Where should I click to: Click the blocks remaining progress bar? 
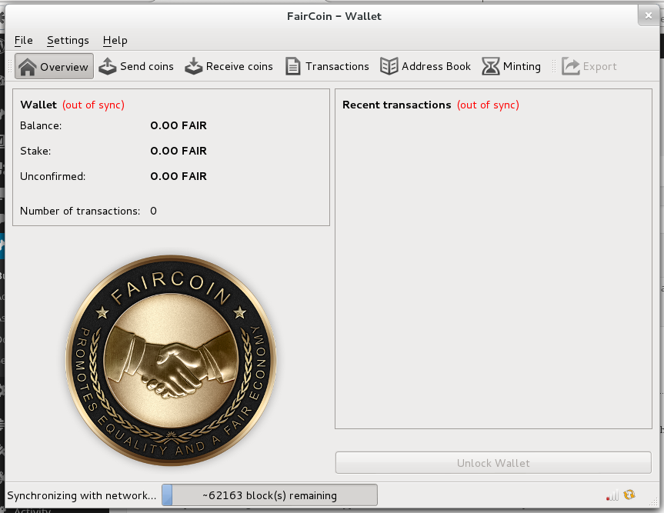[x=269, y=495]
